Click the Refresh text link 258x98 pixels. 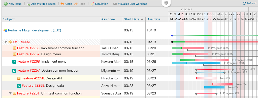(251, 3)
